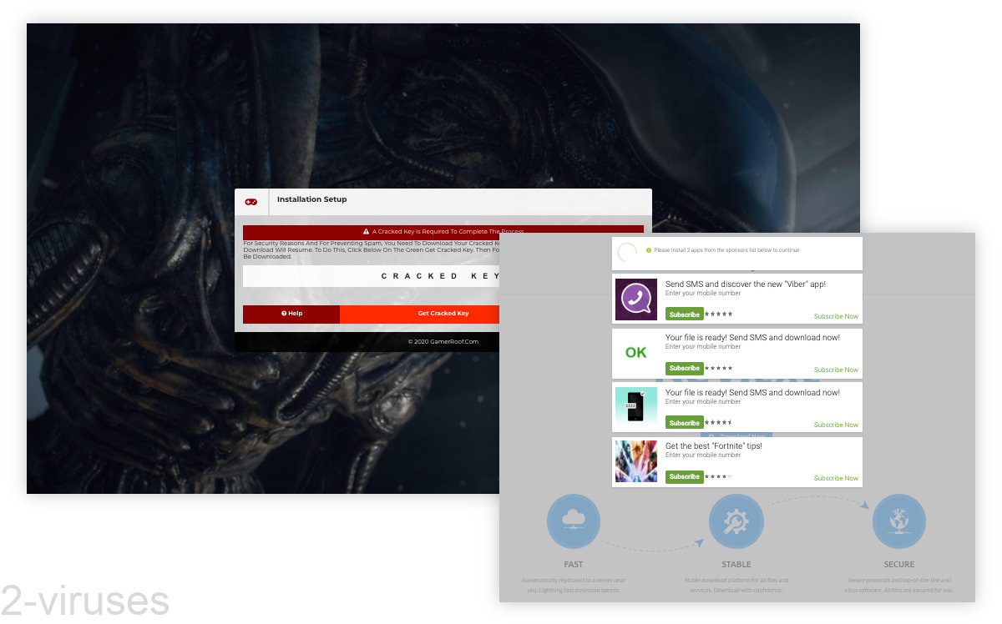Click Subscribe button beside the smartphone thumbnail
Image resolution: width=1002 pixels, height=624 pixels.
[685, 423]
